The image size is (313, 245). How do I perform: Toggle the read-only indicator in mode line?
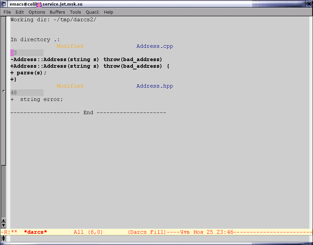(6, 232)
